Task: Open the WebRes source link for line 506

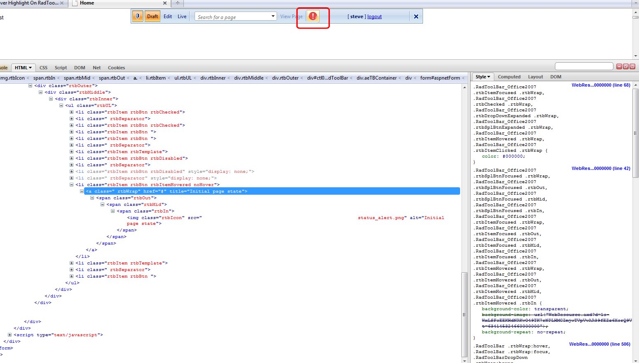Action: (x=600, y=344)
